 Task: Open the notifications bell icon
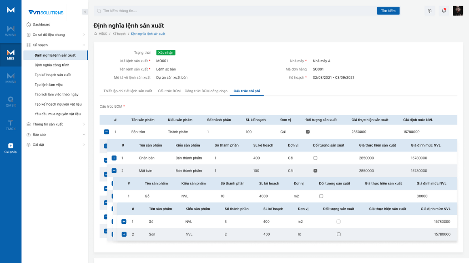444,11
